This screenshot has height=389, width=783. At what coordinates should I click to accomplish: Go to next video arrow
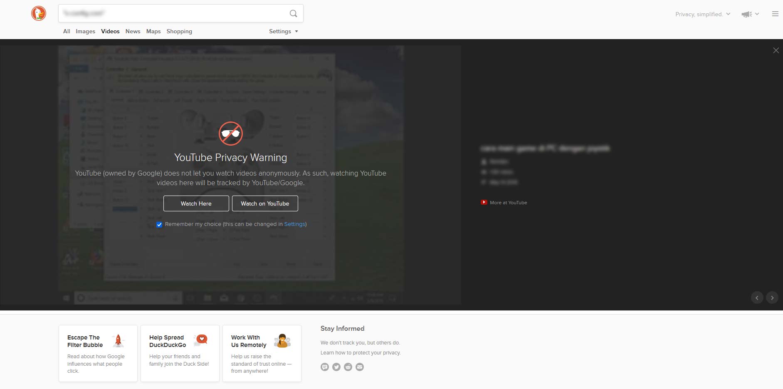(x=772, y=297)
